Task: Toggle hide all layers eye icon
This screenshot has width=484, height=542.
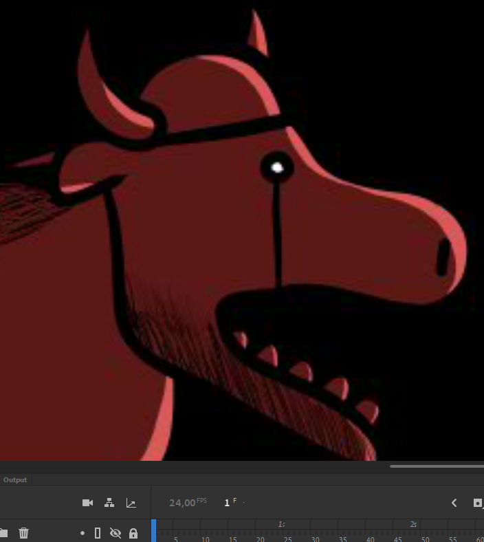Action: [115, 533]
